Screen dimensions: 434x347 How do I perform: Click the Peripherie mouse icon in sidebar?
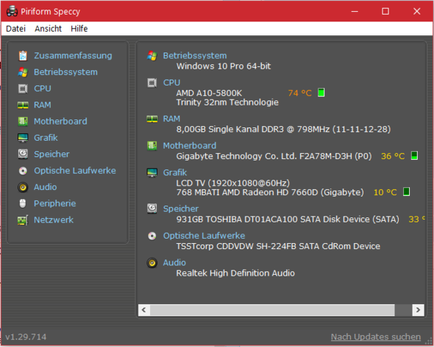[23, 203]
